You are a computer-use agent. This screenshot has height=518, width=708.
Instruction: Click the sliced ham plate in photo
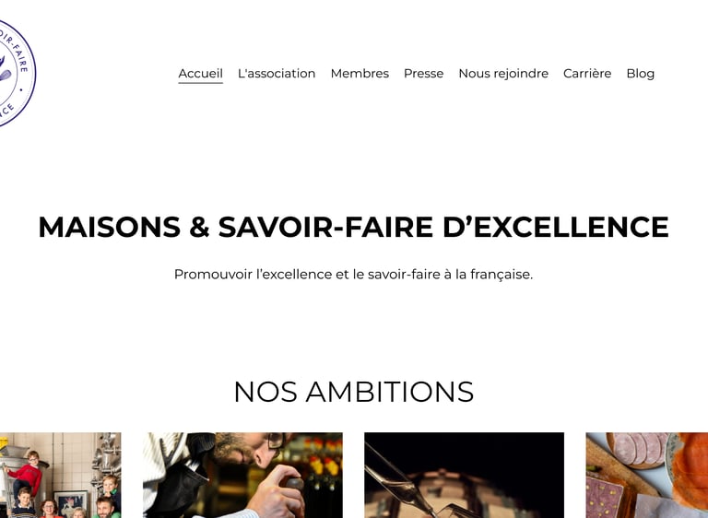(x=638, y=449)
